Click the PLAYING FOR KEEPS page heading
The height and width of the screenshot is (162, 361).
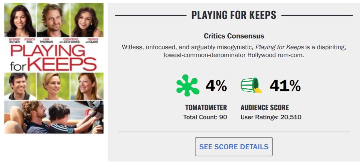coord(234,15)
